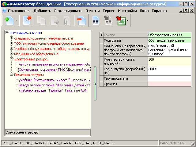Image resolution: width=196 pixels, height=147 pixels.
Task: Open the Отчеты menu
Action: 92,11
